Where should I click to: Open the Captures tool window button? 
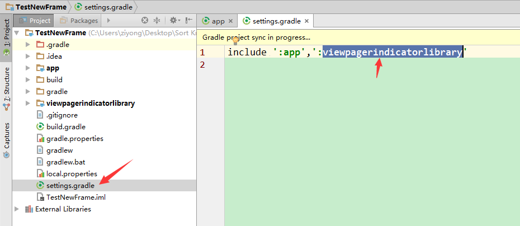(6, 139)
